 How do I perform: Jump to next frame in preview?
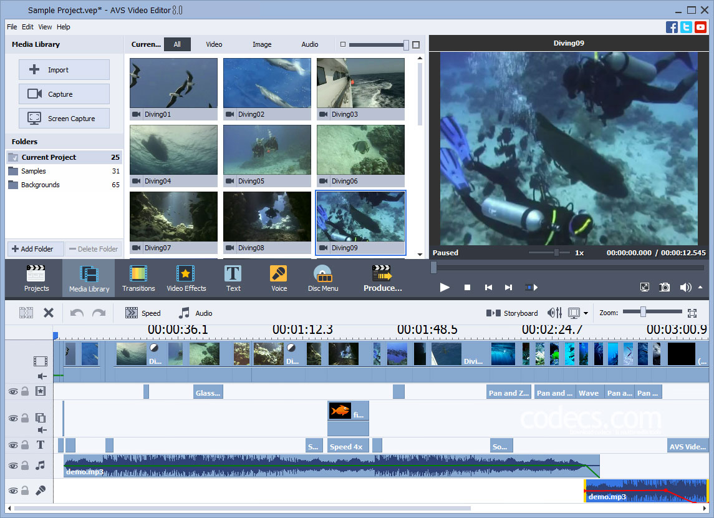pos(508,288)
